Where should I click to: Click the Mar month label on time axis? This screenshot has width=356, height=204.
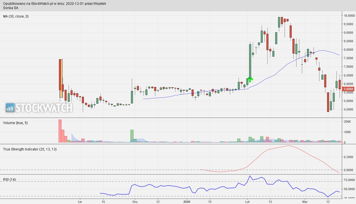305,201
